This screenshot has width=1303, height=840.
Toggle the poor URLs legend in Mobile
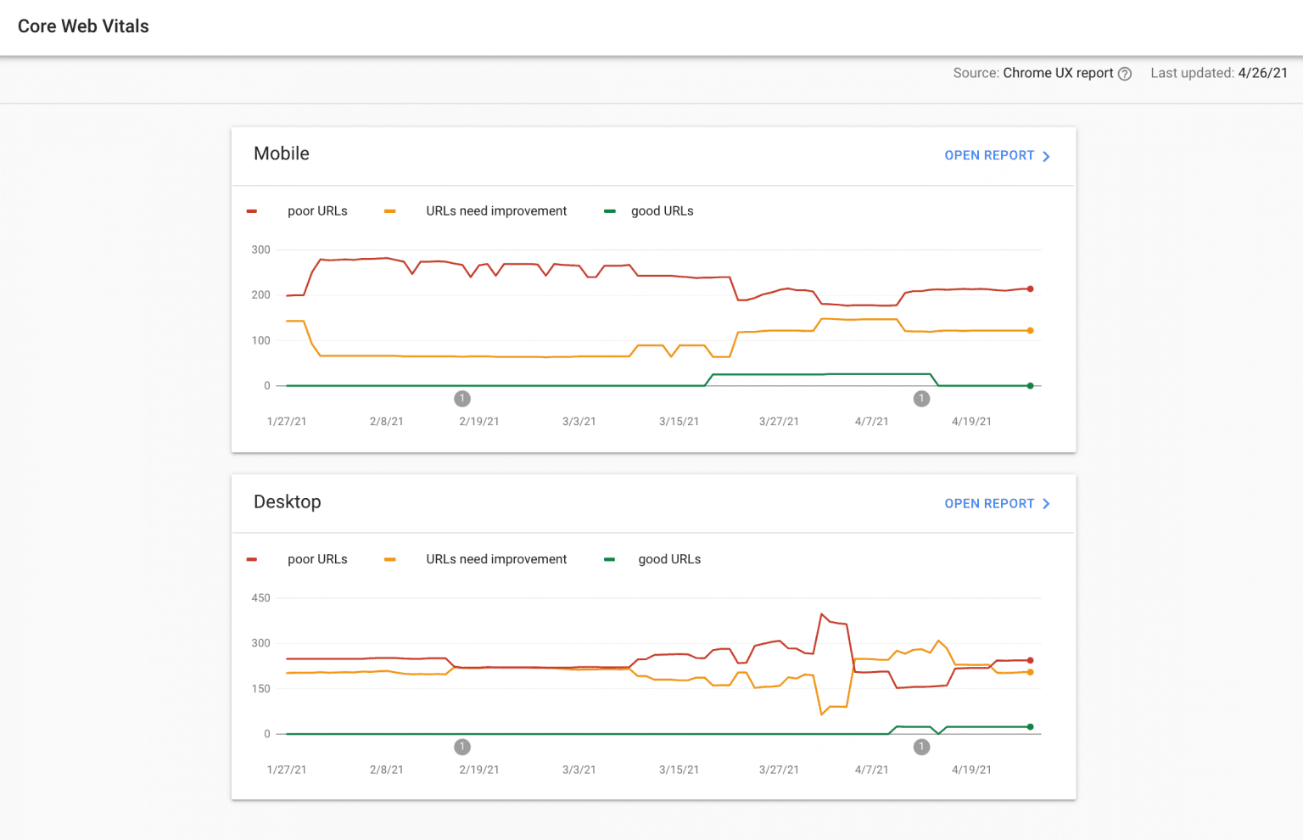click(x=317, y=211)
